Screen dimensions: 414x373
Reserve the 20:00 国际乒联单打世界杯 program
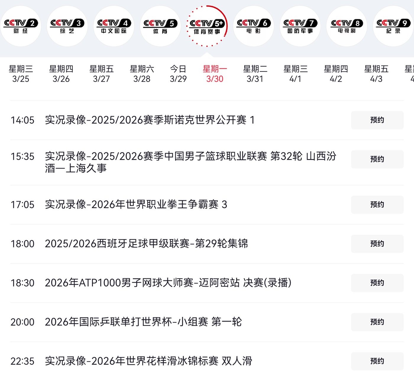(x=377, y=322)
